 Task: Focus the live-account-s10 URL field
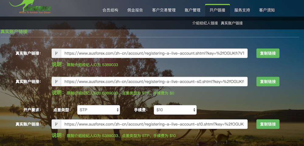click(154, 124)
